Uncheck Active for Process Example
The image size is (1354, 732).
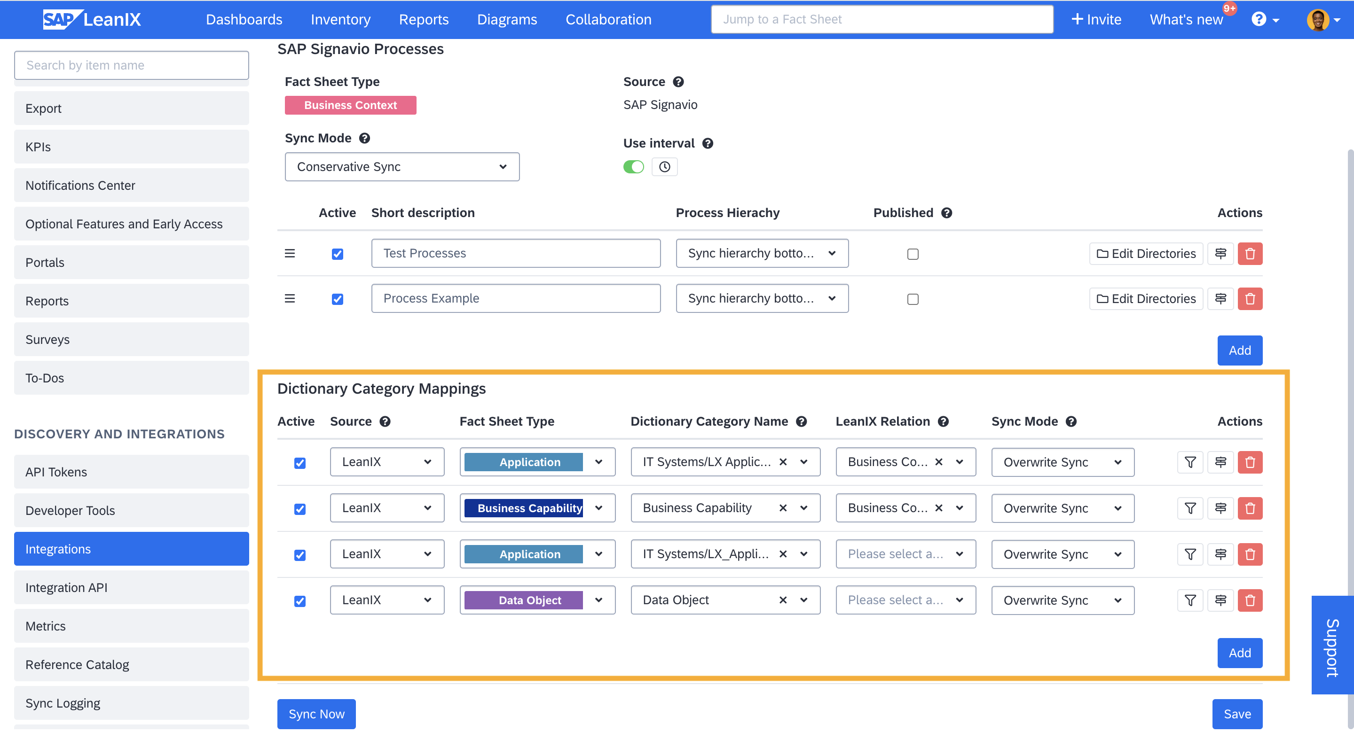point(338,299)
